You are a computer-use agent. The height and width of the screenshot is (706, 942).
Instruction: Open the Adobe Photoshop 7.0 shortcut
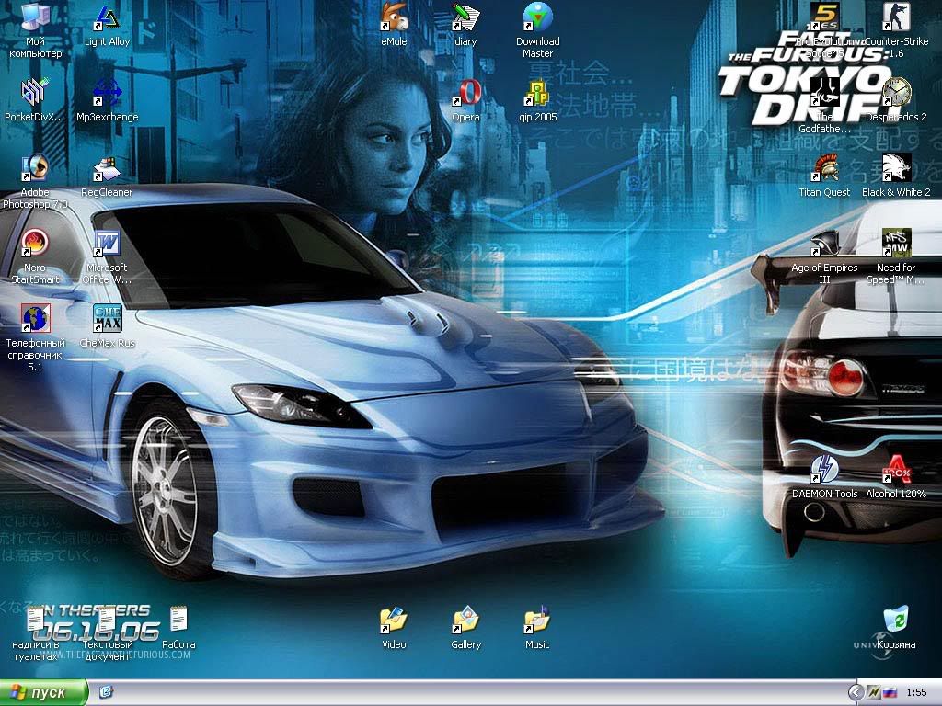tap(36, 168)
